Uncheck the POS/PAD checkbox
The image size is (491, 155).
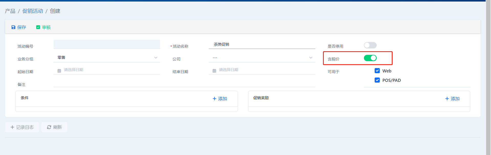click(377, 80)
